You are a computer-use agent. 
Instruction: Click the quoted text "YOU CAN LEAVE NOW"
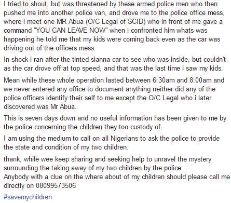click(x=72, y=31)
